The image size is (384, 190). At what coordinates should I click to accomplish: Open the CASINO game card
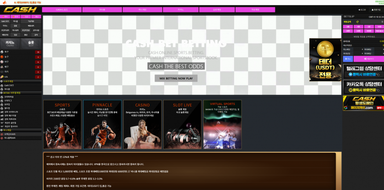tap(142, 124)
